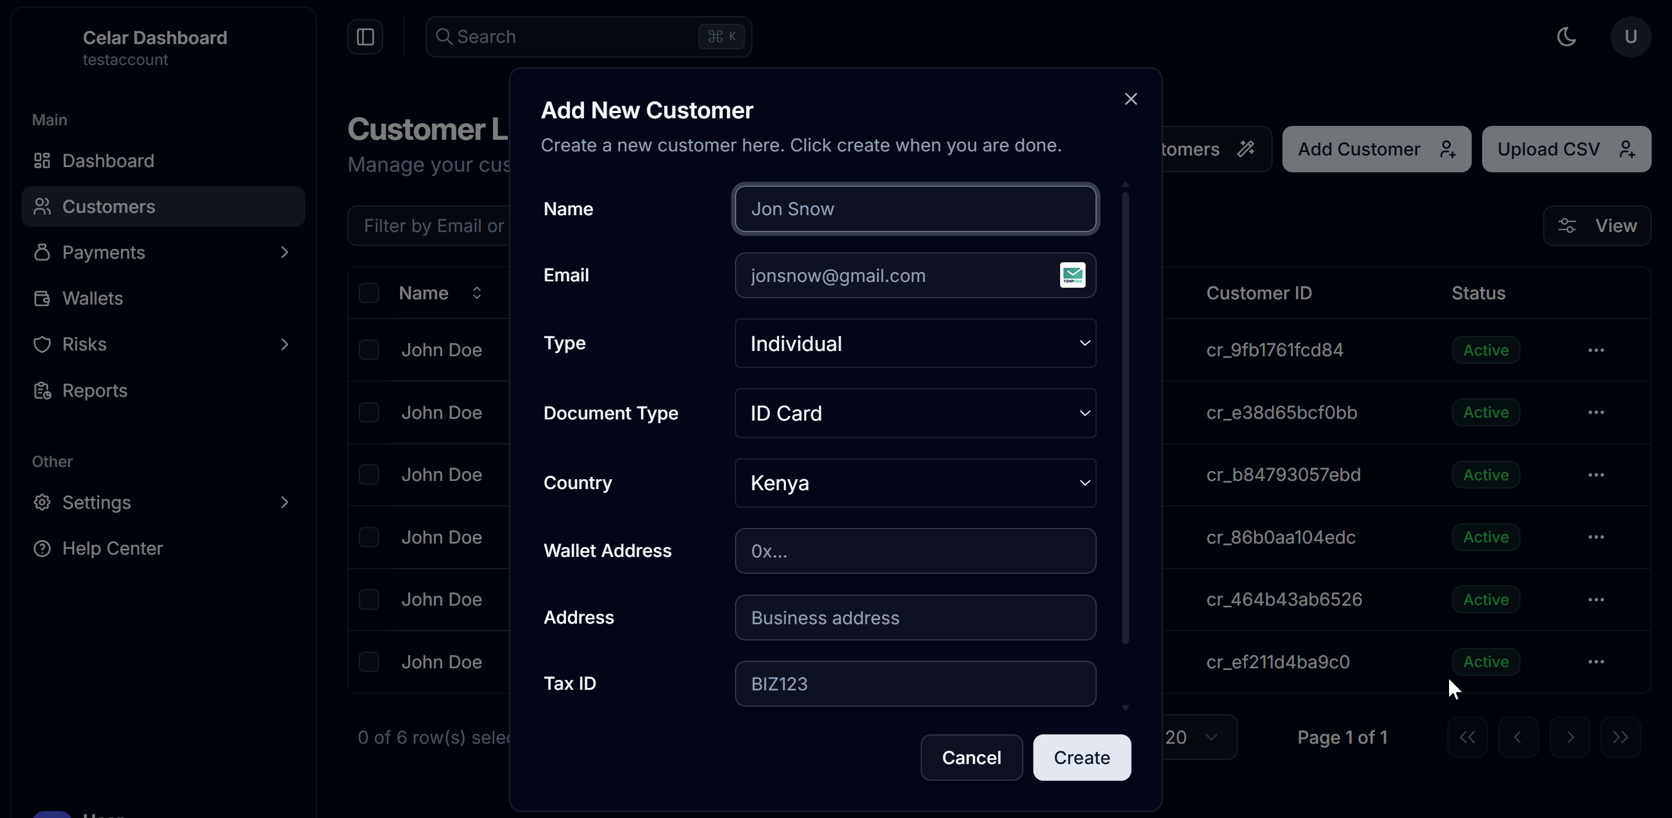Expand the Country dropdown showing Kenya
Image resolution: width=1672 pixels, height=818 pixels.
(x=915, y=483)
